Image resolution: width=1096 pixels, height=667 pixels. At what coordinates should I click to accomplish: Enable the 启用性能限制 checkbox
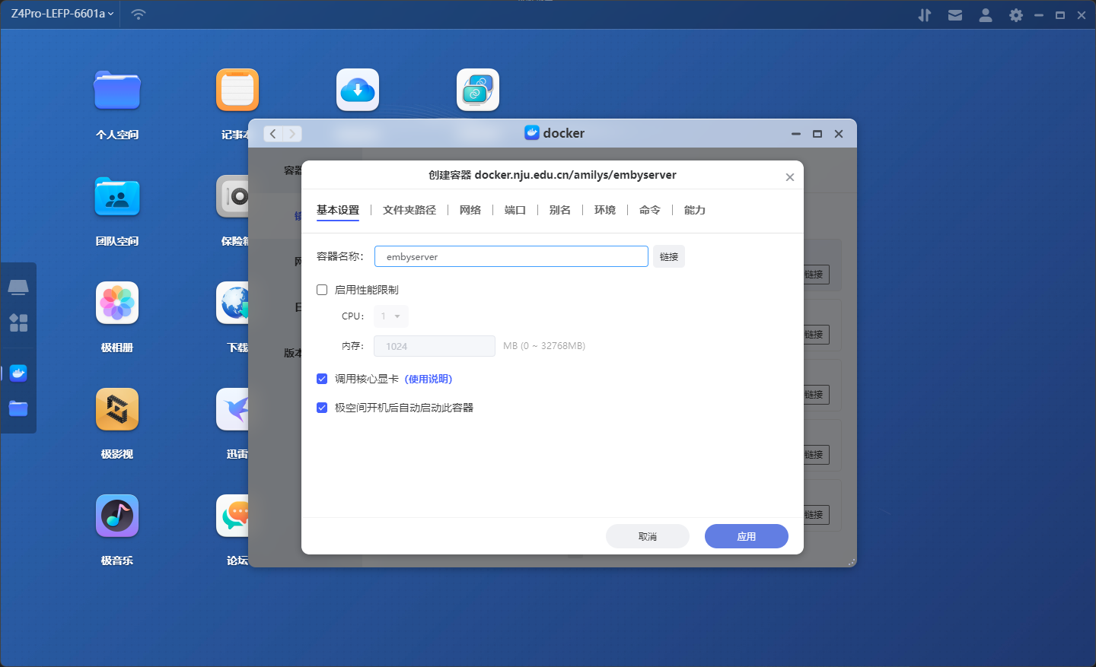pos(322,290)
